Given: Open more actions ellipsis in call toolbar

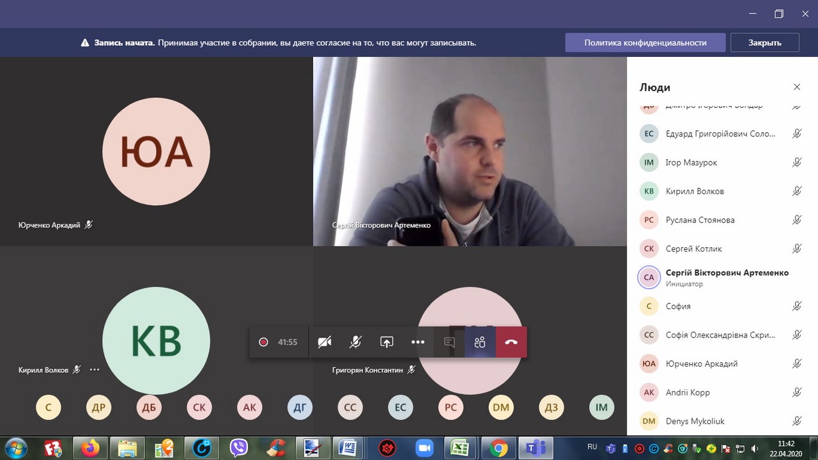Looking at the screenshot, I should click(x=418, y=342).
